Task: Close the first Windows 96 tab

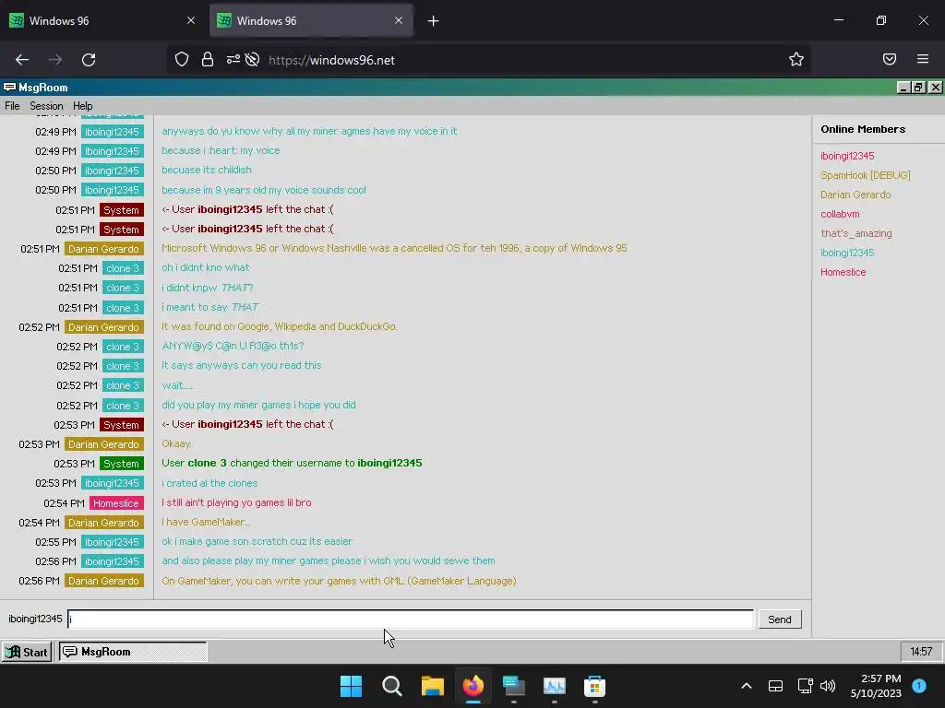Action: tap(191, 20)
